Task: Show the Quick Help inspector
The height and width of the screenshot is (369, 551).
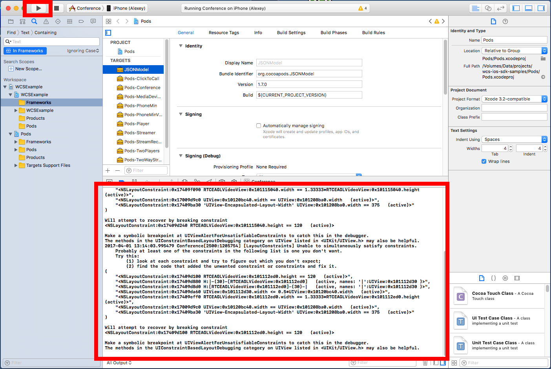Action: point(505,21)
